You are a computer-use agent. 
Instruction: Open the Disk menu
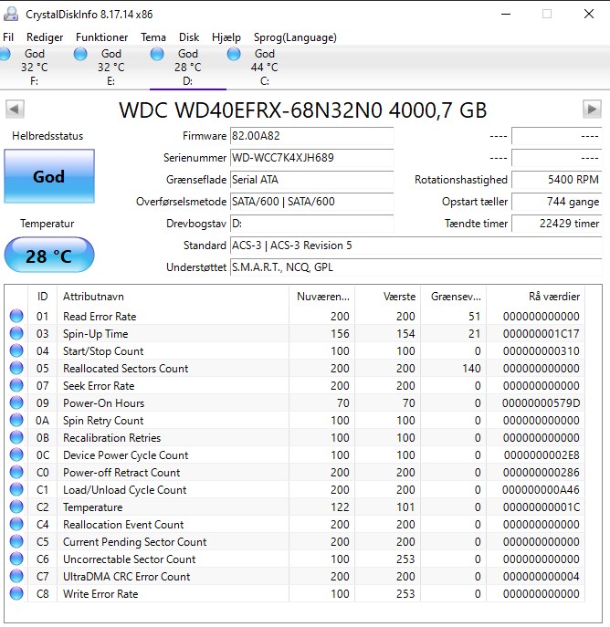(x=189, y=37)
